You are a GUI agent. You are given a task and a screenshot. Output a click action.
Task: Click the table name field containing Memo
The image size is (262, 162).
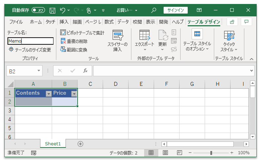30,41
